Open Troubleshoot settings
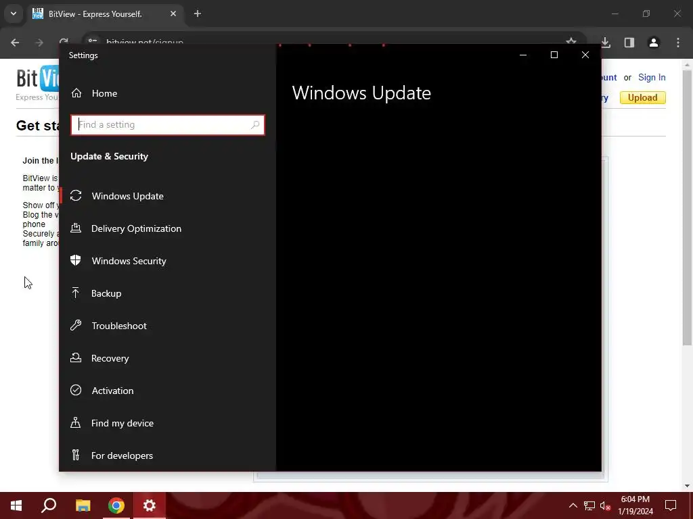The width and height of the screenshot is (693, 519). click(168, 326)
